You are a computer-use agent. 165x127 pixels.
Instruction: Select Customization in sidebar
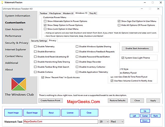(x=15, y=23)
